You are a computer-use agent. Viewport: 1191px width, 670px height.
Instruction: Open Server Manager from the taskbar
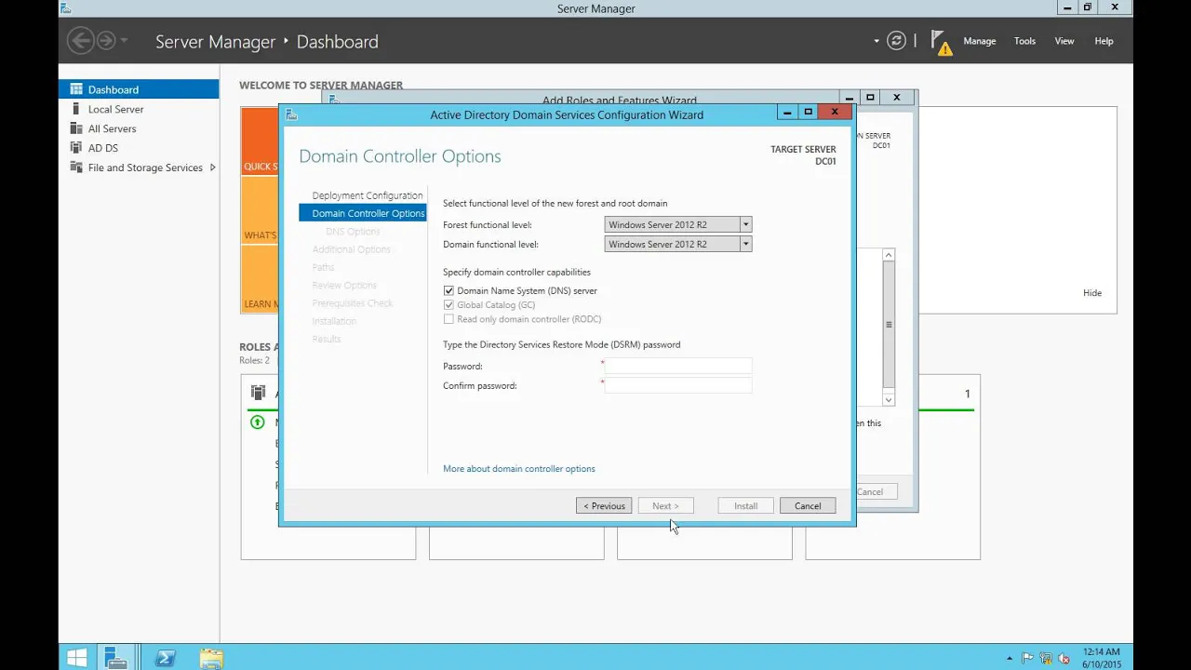116,658
